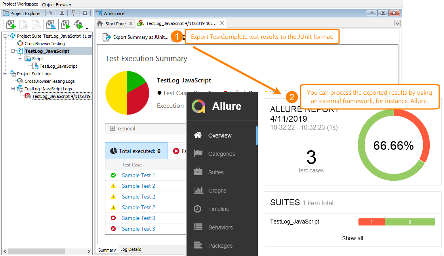The width and height of the screenshot is (444, 256).
Task: Select the Sample Test 1 row in the results table
Action: pyautogui.click(x=138, y=175)
